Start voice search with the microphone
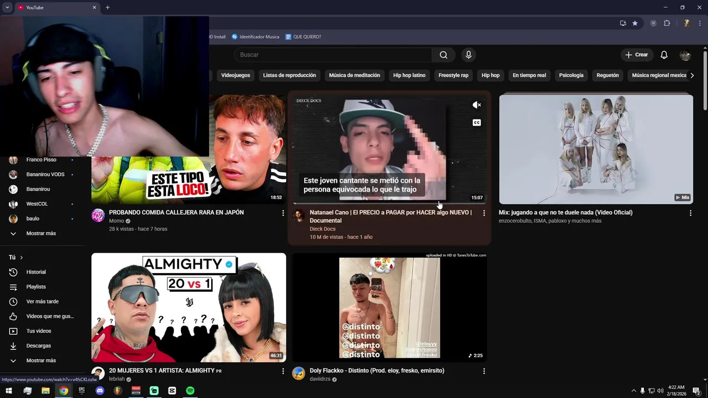Screen dimensions: 708x398 click(468, 55)
